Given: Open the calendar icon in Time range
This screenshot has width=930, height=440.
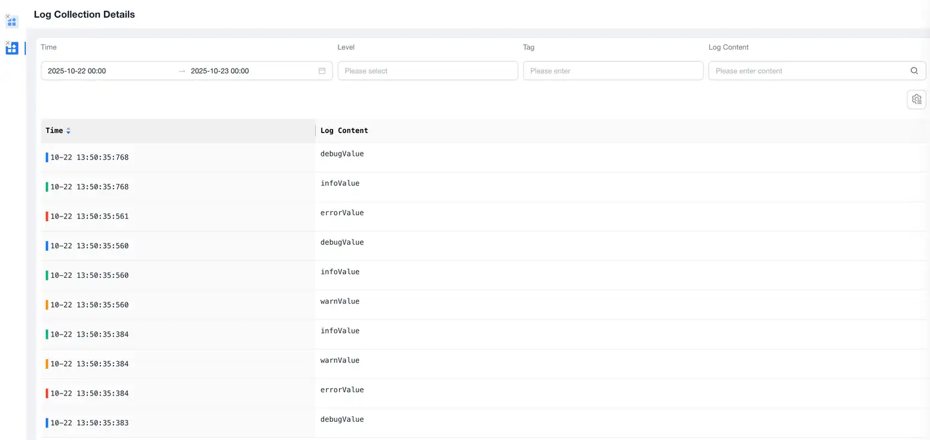Looking at the screenshot, I should pos(322,71).
